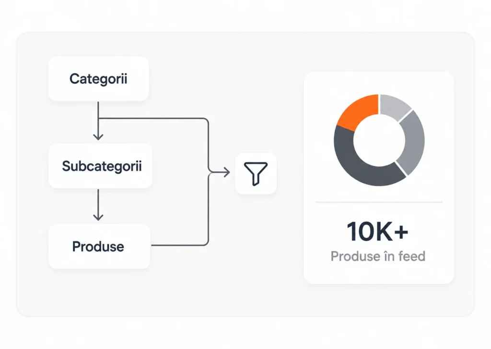Click the Subcategorii text label
This screenshot has width=491, height=349.
click(102, 166)
